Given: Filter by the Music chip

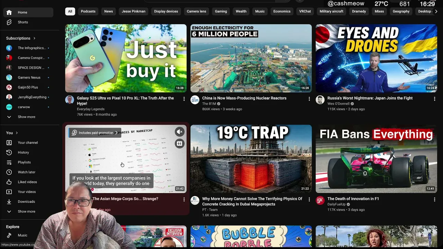Looking at the screenshot, I should [260, 11].
